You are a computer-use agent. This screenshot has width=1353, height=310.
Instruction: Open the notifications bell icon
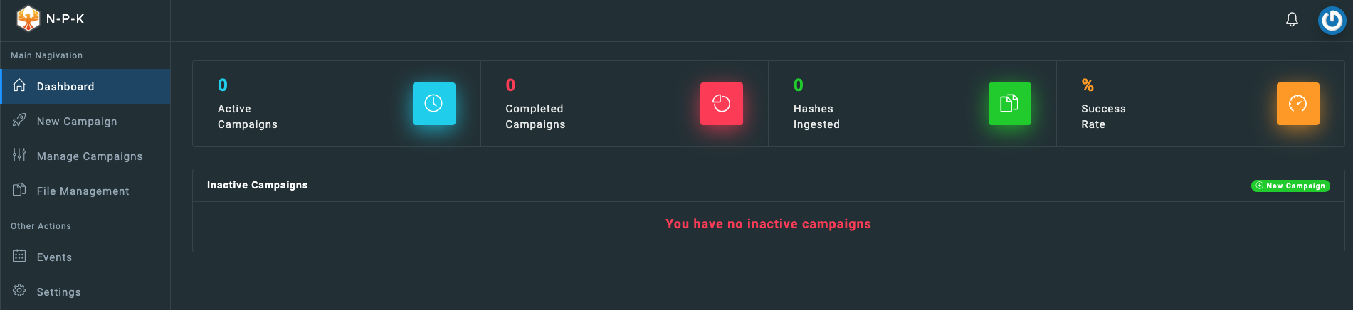(1292, 20)
